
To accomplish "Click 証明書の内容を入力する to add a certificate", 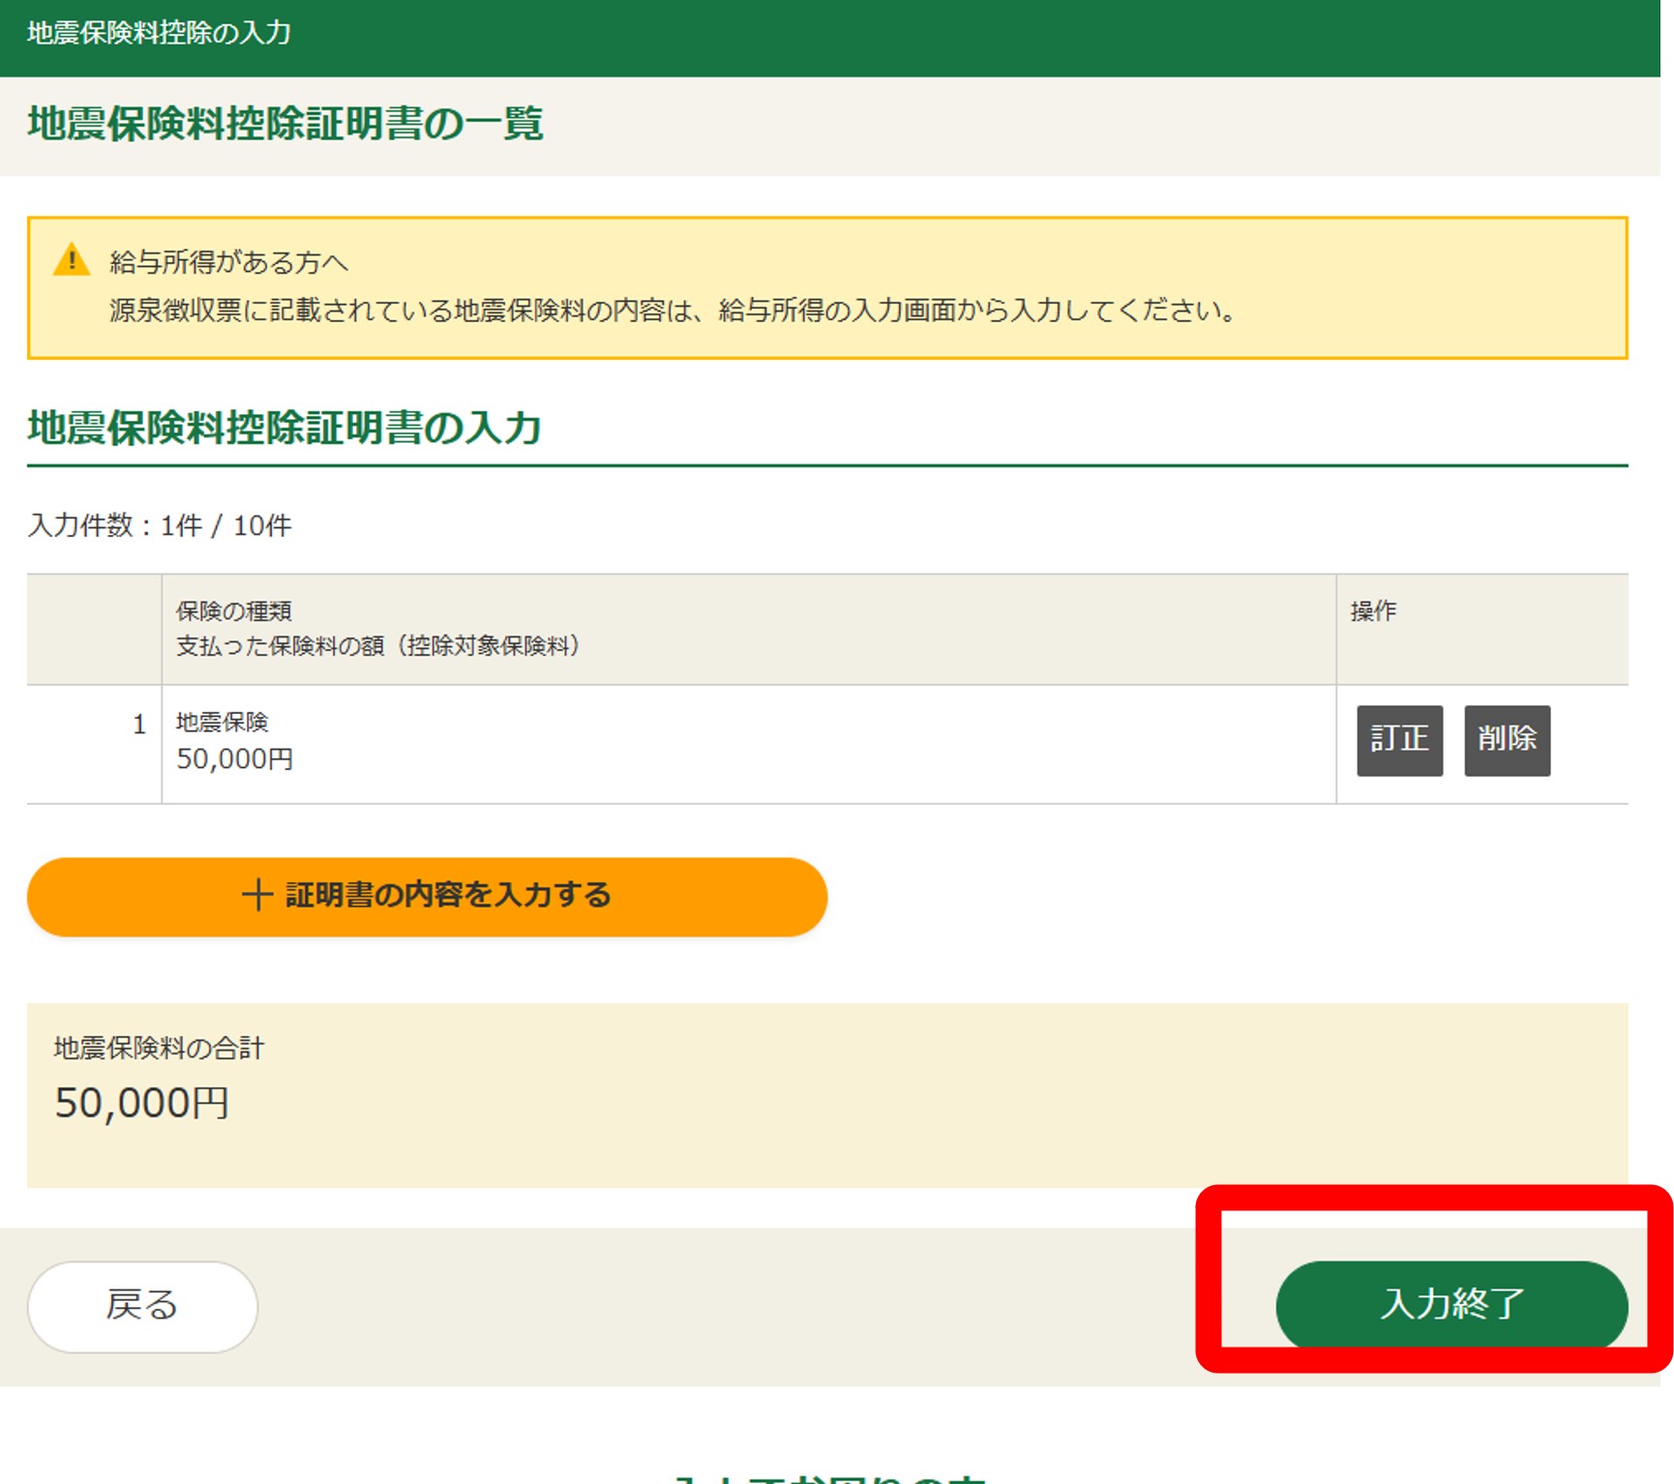I will pos(447,895).
